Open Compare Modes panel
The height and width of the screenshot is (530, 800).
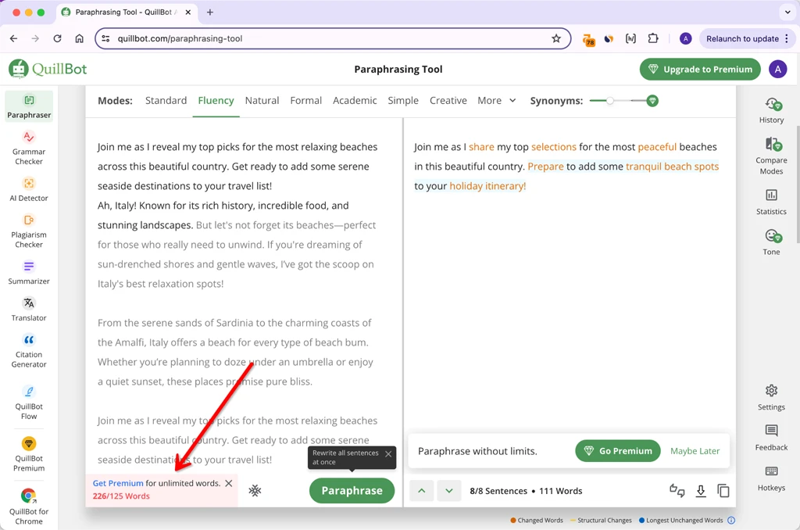[771, 156]
